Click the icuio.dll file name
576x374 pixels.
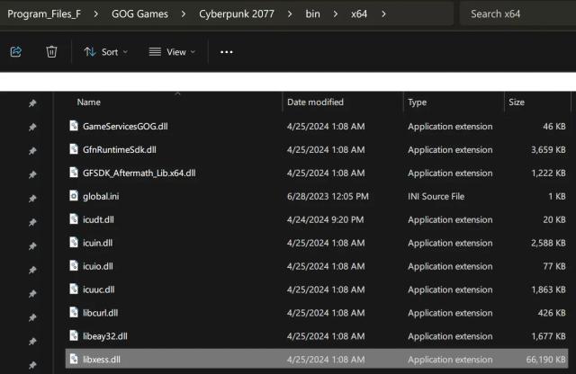point(98,266)
